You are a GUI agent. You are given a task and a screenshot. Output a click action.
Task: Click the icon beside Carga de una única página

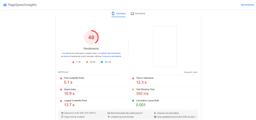[x=155, y=113]
